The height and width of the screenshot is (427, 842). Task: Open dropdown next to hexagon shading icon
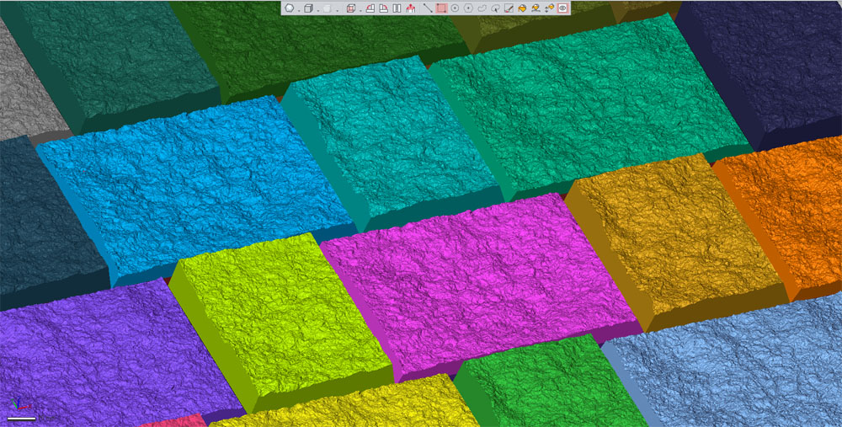click(299, 11)
